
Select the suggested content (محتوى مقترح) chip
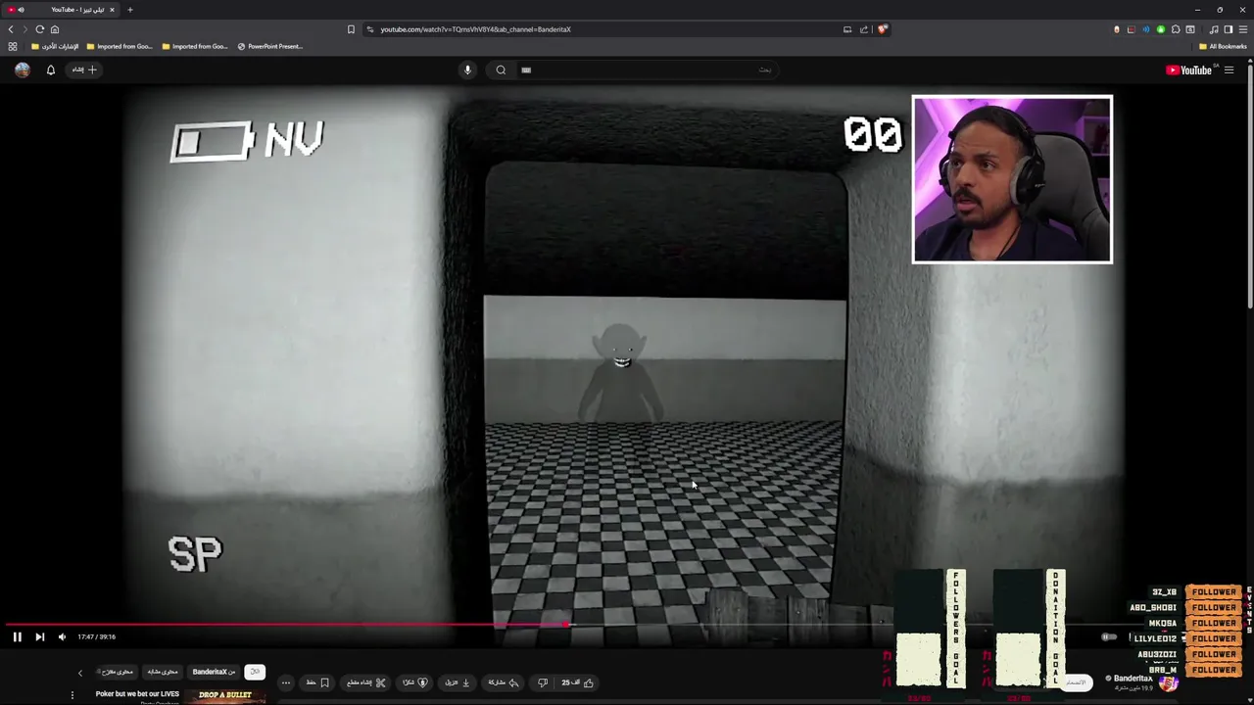pos(117,672)
